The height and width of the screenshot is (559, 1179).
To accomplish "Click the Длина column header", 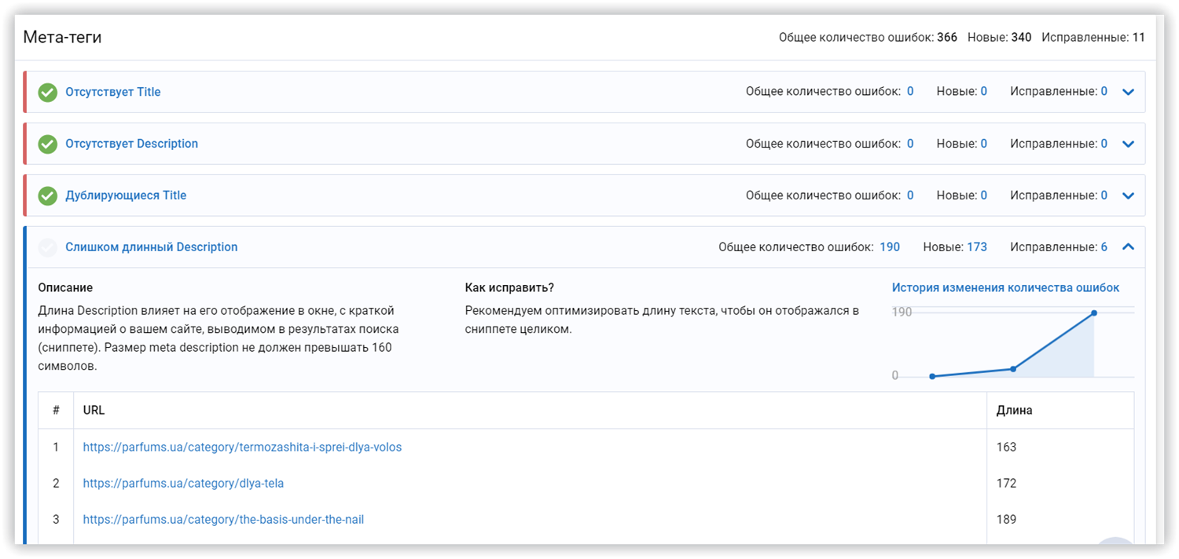I will (x=1015, y=411).
